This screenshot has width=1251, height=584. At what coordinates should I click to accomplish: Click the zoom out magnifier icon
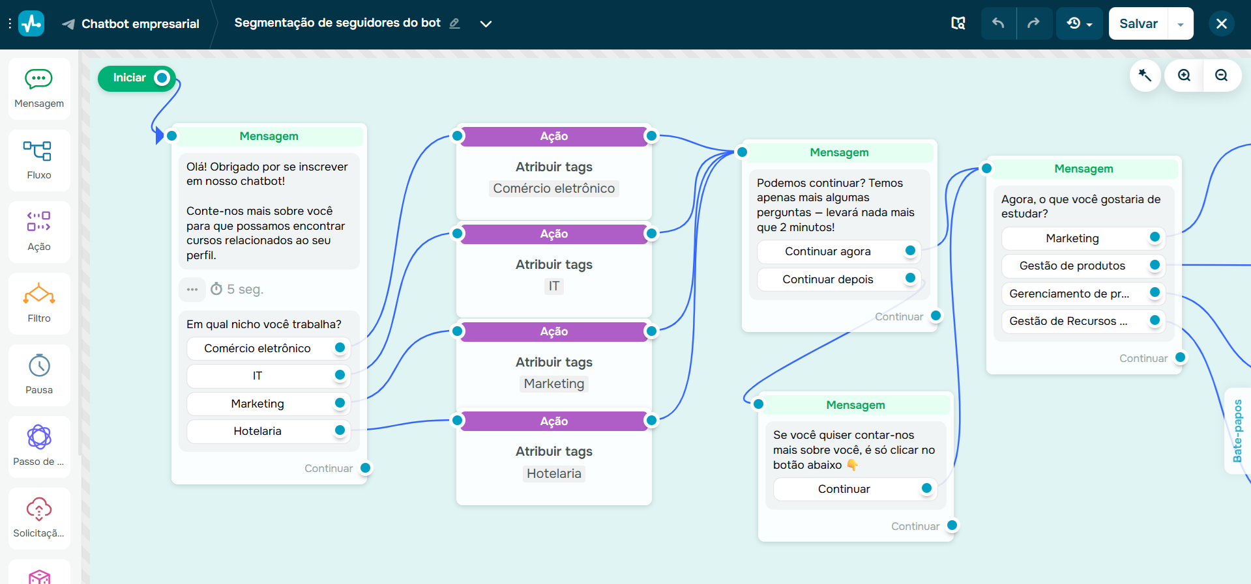[1221, 76]
